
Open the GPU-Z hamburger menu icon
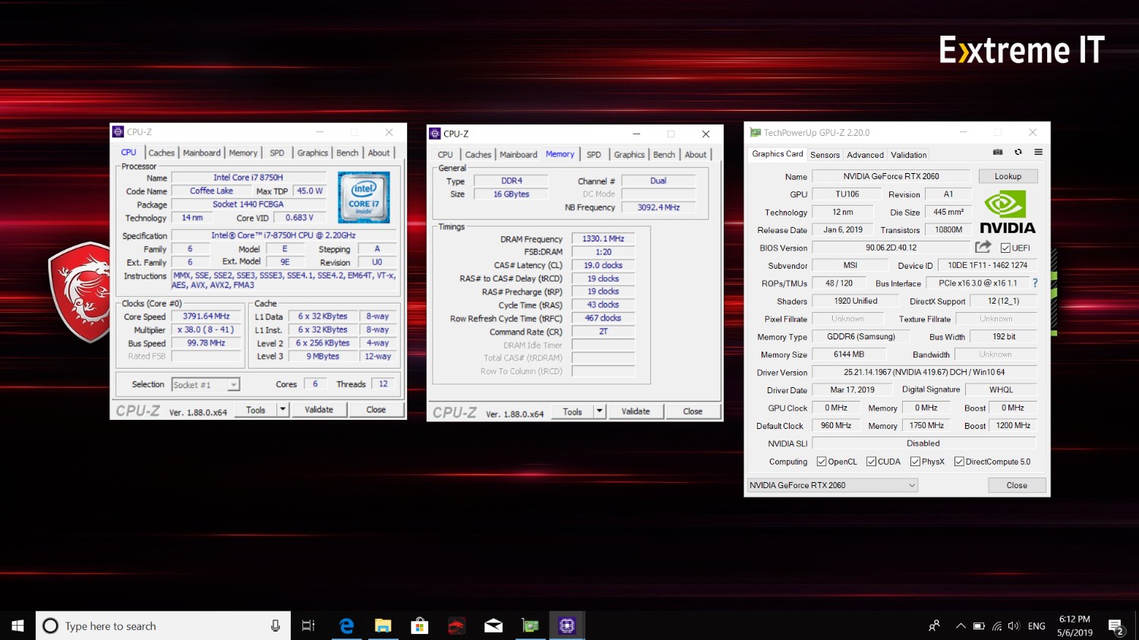point(1038,152)
